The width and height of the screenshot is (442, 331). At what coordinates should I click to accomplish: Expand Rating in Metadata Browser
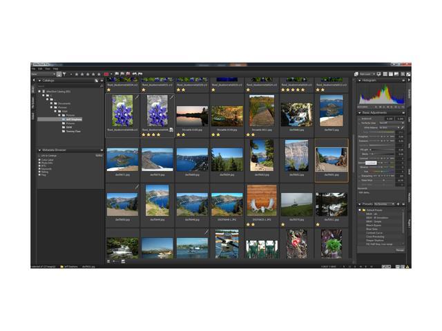[x=39, y=172]
